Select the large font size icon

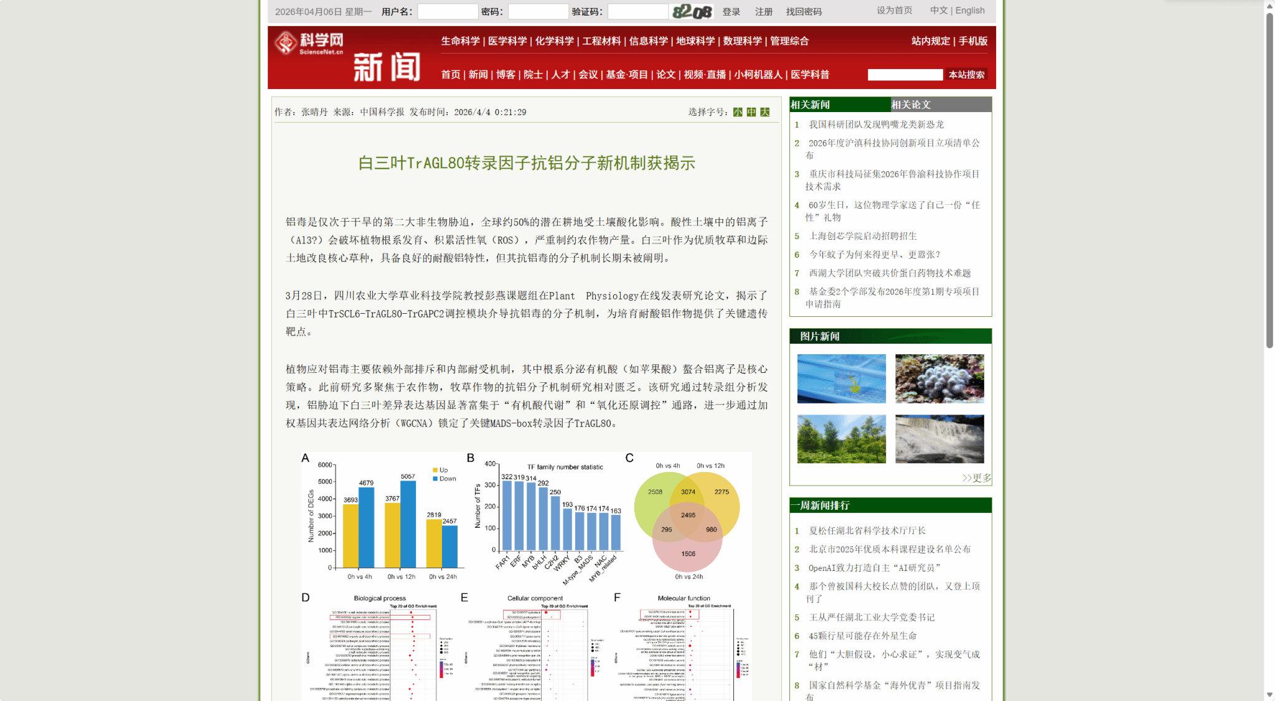765,112
